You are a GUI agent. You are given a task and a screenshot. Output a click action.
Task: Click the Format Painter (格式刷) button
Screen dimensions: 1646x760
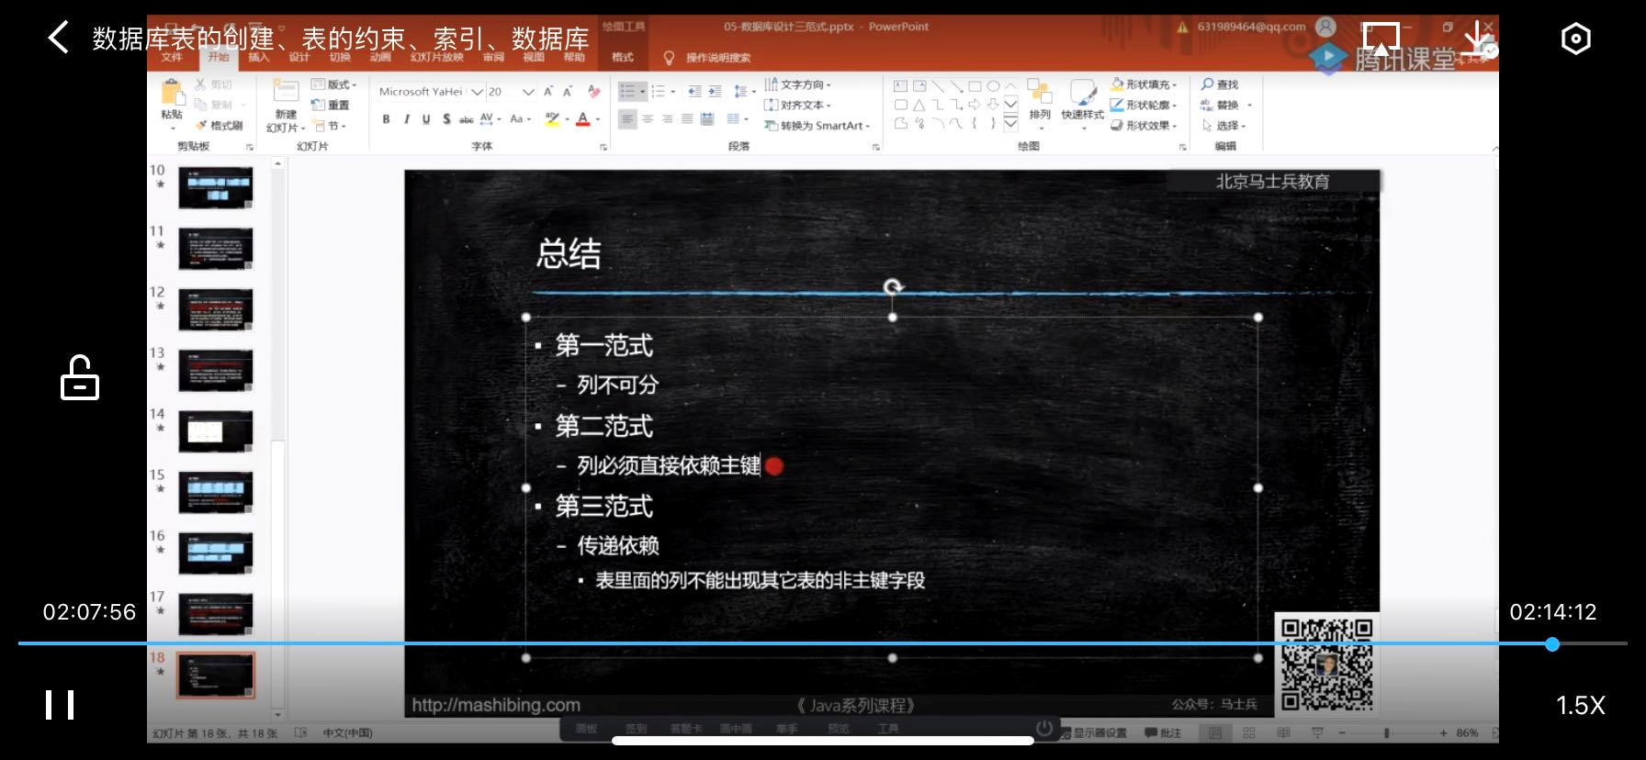(220, 126)
